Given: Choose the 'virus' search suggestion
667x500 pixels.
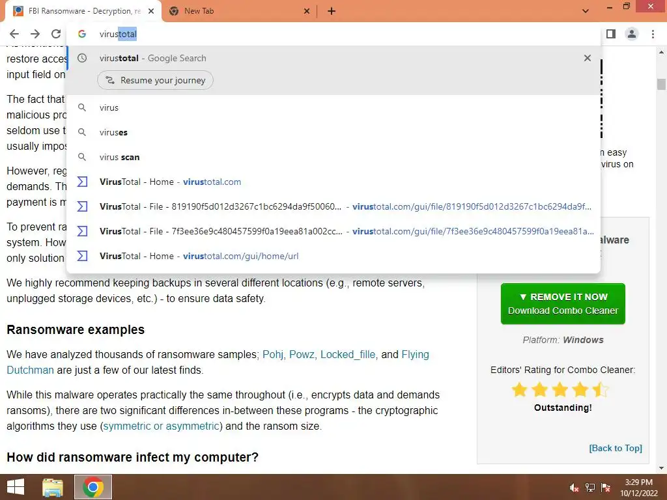Looking at the screenshot, I should [x=334, y=107].
